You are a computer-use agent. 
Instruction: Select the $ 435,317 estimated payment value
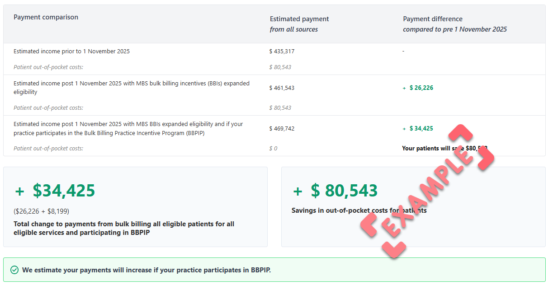pos(282,51)
